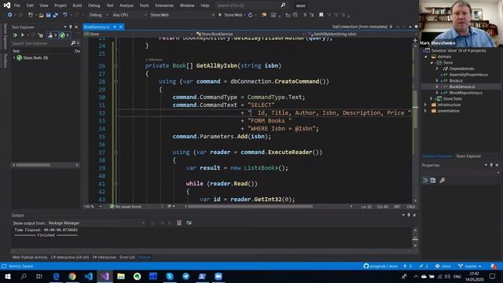Open the Store.BookService type navigation dropdown
This screenshot has width=503, height=283.
[250, 34]
